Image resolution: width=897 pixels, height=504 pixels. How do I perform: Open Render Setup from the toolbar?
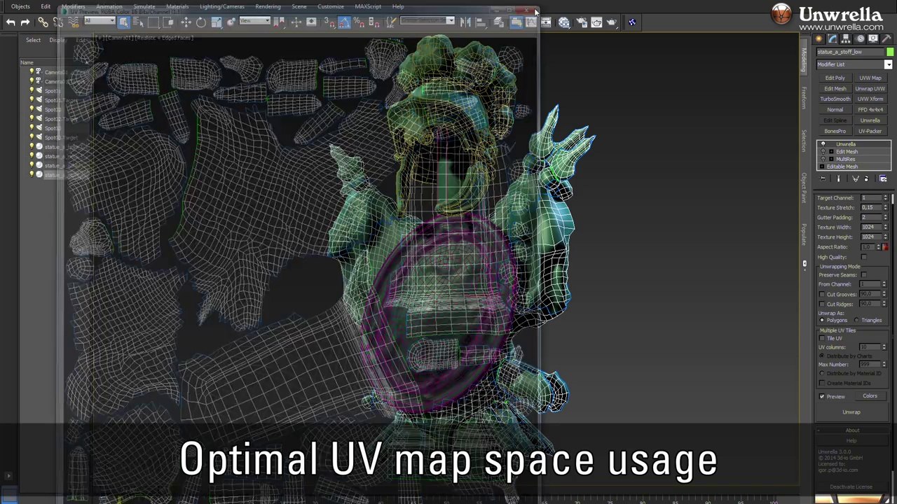580,22
